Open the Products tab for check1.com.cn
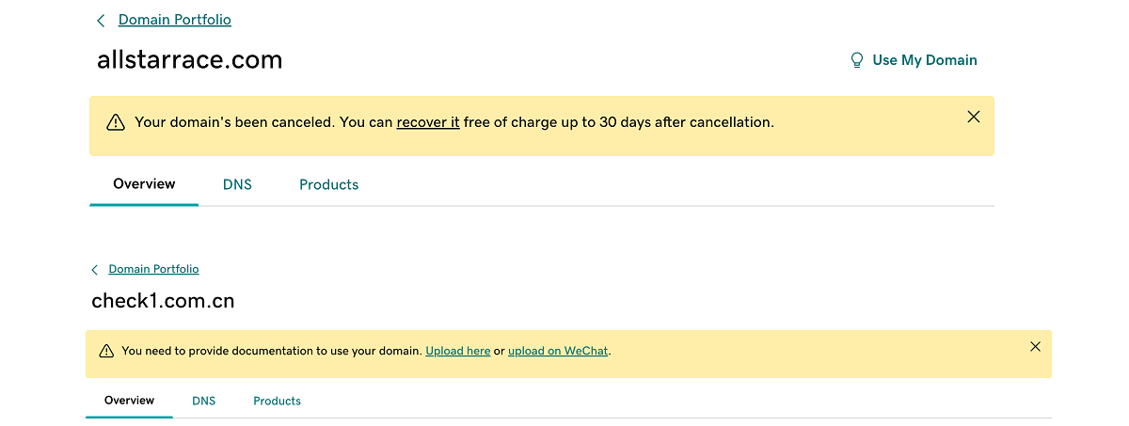This screenshot has width=1129, height=426. coord(277,401)
